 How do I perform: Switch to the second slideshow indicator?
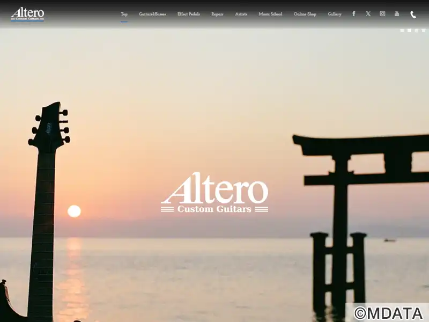click(409, 31)
